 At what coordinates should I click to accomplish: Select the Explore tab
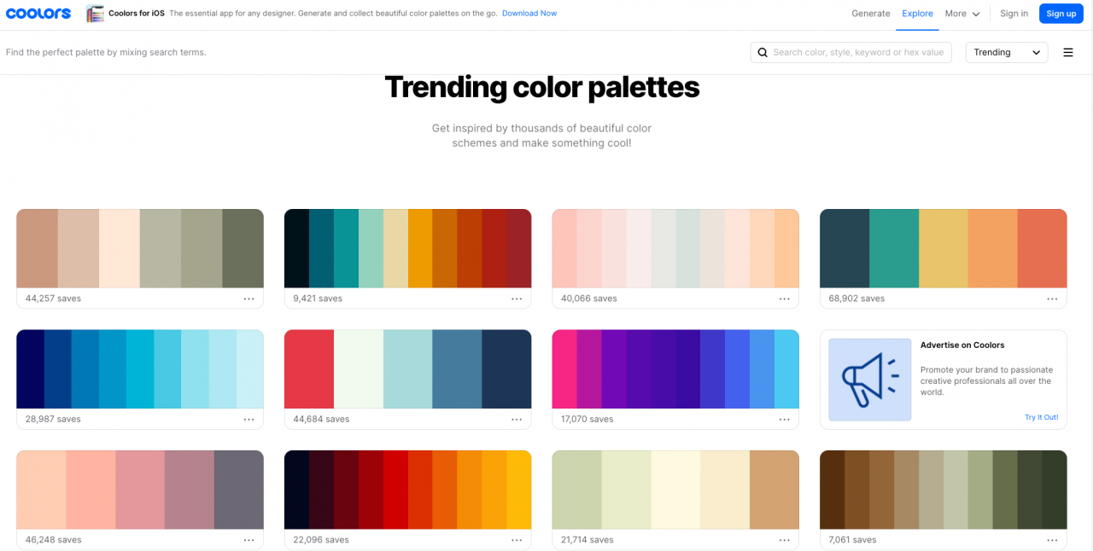tap(917, 14)
